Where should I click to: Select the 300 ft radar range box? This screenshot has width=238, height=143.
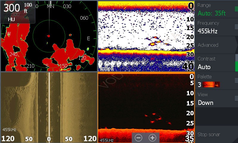(x=18, y=12)
